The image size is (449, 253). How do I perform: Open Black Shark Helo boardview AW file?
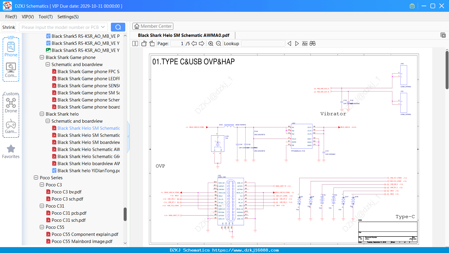click(86, 164)
